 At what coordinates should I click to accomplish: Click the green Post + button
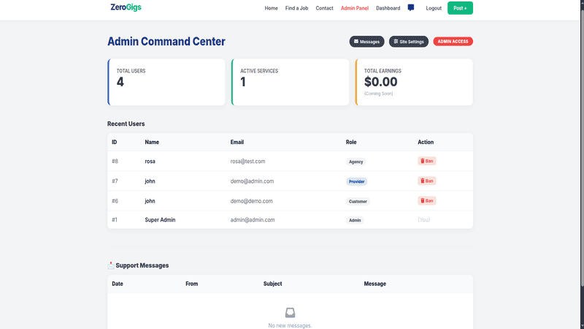(460, 8)
